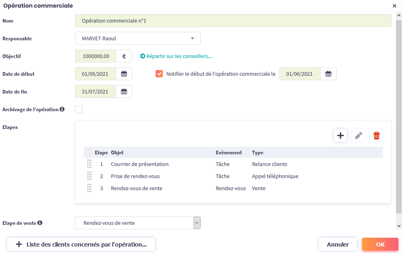Click the red trash delete icon

[376, 135]
